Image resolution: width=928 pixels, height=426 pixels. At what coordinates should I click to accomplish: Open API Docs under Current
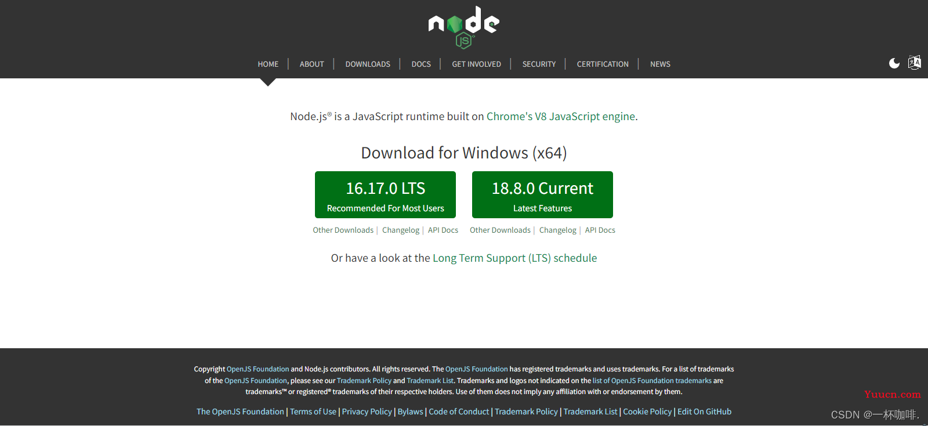600,230
